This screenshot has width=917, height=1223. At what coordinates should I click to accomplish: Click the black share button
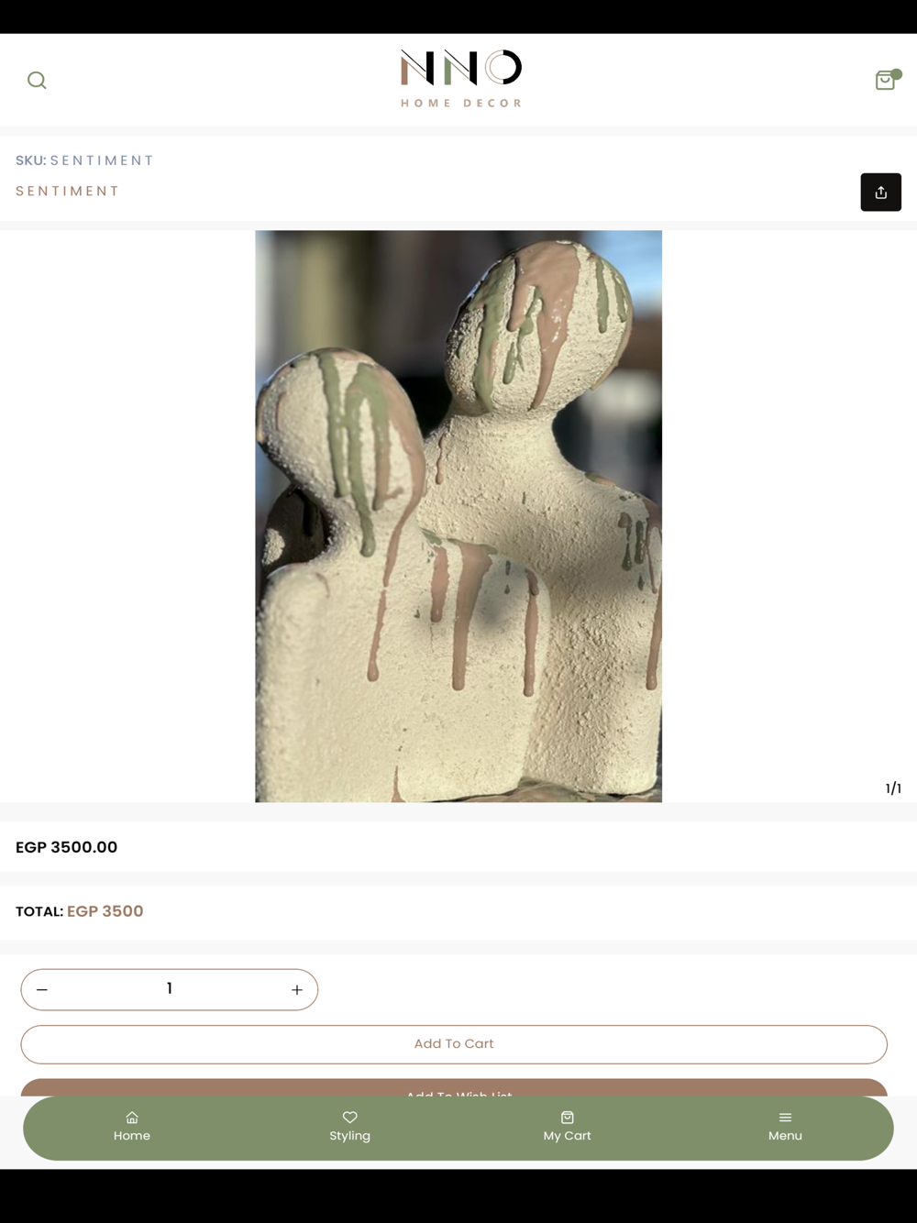[880, 193]
